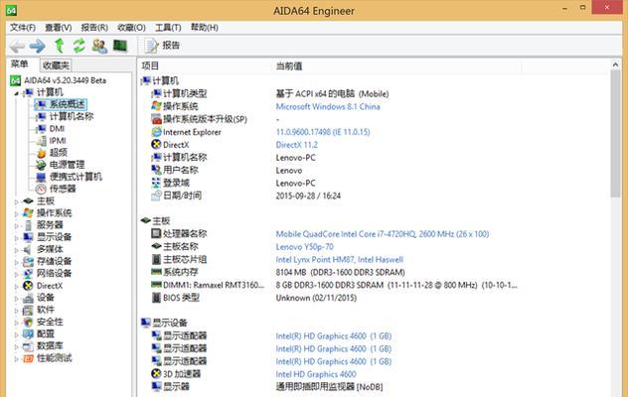
Task: Click the 3D 加速器 icon
Action: [x=156, y=374]
